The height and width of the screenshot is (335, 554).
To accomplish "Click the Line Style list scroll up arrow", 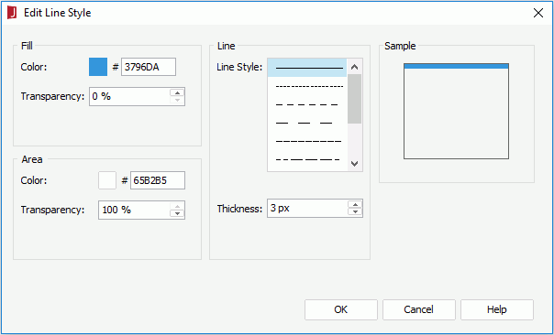I will coord(355,67).
